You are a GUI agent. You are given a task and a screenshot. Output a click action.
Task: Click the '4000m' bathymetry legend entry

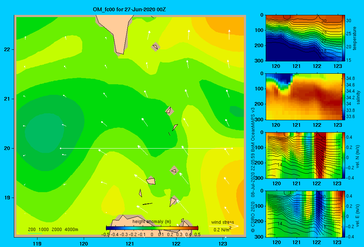(x=71, y=230)
